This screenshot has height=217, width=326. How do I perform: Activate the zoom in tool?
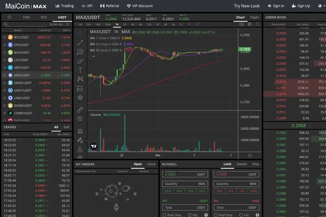pyautogui.click(x=80, y=119)
